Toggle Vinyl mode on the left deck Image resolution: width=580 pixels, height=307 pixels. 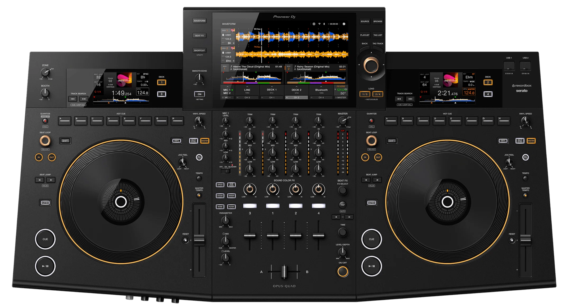coord(176,141)
